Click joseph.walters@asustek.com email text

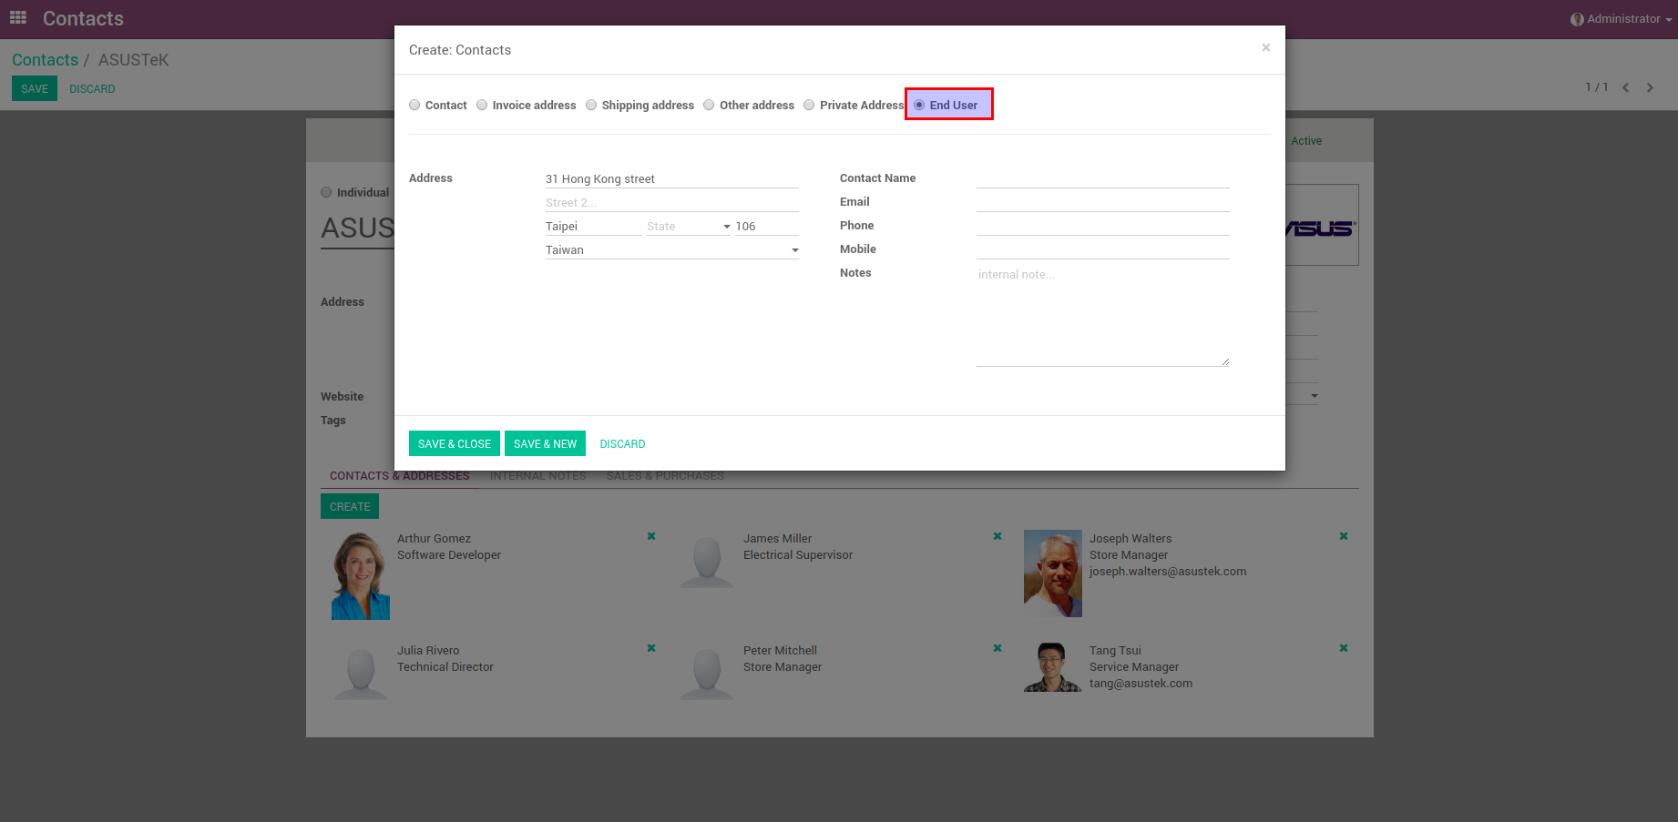click(1168, 572)
